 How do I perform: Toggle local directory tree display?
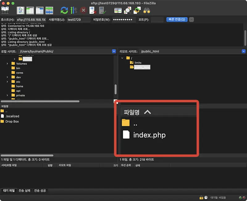[x=30, y=10]
